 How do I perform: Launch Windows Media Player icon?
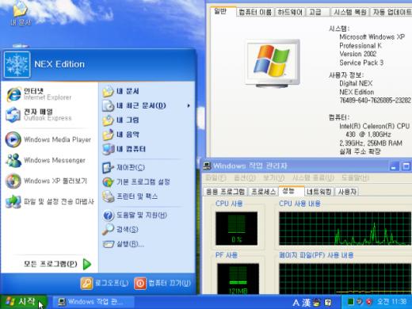(13, 139)
